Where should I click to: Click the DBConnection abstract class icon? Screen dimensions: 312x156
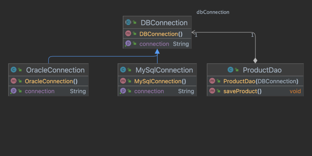[x=128, y=22]
